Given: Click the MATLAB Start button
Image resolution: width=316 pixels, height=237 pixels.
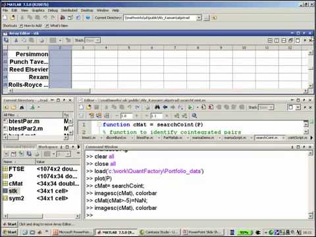Looking at the screenshot, I should pyautogui.click(x=9, y=224).
